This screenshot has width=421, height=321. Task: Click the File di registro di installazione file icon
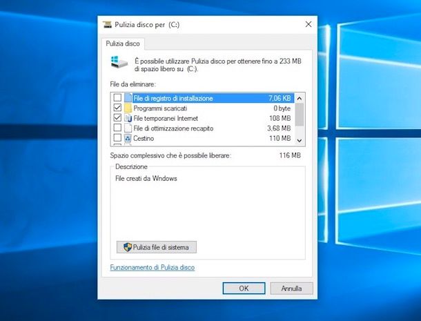pyautogui.click(x=128, y=98)
